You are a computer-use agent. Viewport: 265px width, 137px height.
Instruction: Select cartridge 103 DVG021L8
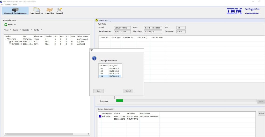pos(110,74)
